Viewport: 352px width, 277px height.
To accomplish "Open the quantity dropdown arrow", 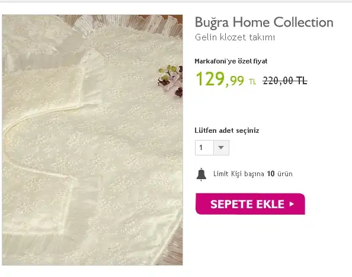I will click(x=221, y=148).
